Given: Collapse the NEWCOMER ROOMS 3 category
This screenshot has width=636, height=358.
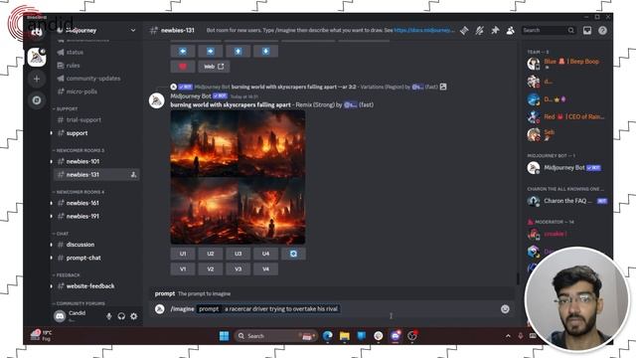Looking at the screenshot, I should coord(79,150).
